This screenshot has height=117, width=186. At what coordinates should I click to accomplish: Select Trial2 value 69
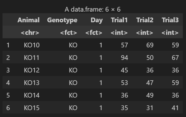150,45
